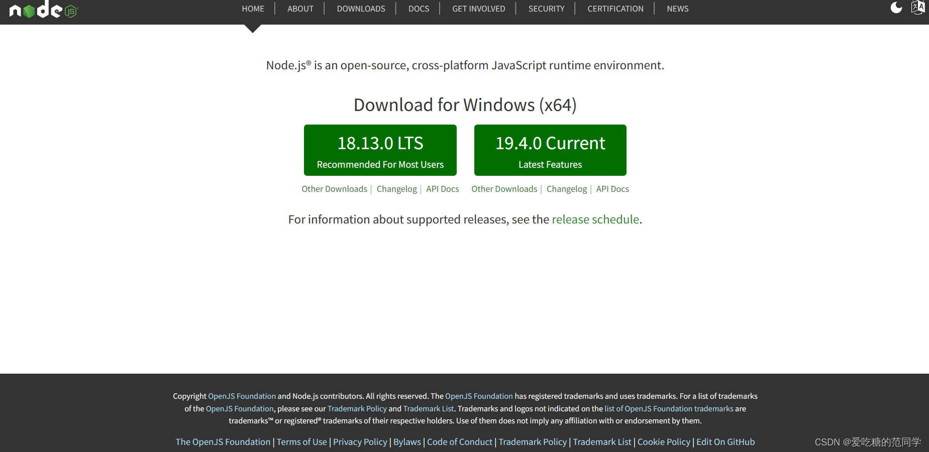Open GET INVOLVED in the navigation
Image resolution: width=929 pixels, height=452 pixels.
click(x=478, y=9)
